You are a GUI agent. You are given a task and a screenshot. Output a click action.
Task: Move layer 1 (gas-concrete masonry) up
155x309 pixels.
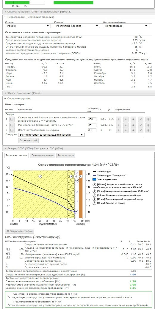[118, 119]
